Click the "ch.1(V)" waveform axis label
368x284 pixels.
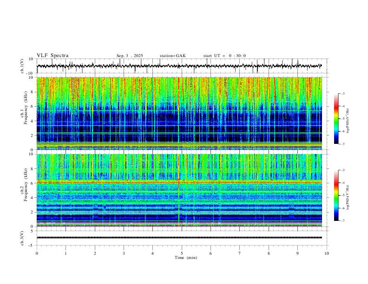pyautogui.click(x=22, y=66)
